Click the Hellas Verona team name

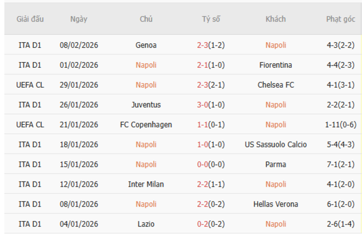coord(276,204)
